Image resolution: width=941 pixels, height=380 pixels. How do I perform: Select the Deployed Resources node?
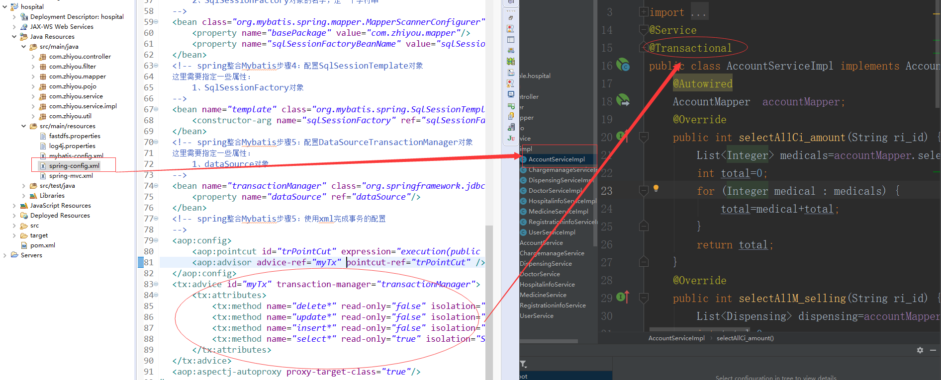[x=60, y=216]
